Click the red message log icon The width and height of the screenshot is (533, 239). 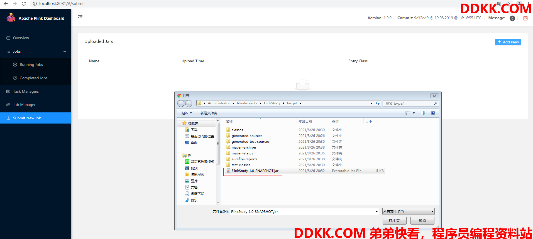point(525,18)
